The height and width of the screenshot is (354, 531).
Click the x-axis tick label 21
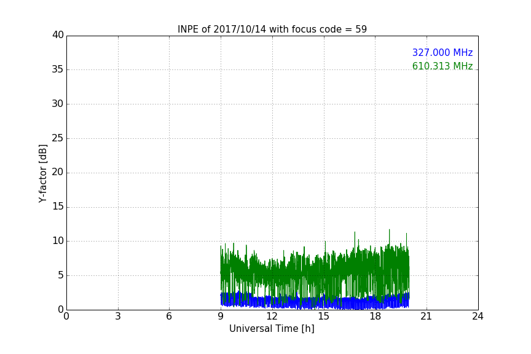click(427, 317)
